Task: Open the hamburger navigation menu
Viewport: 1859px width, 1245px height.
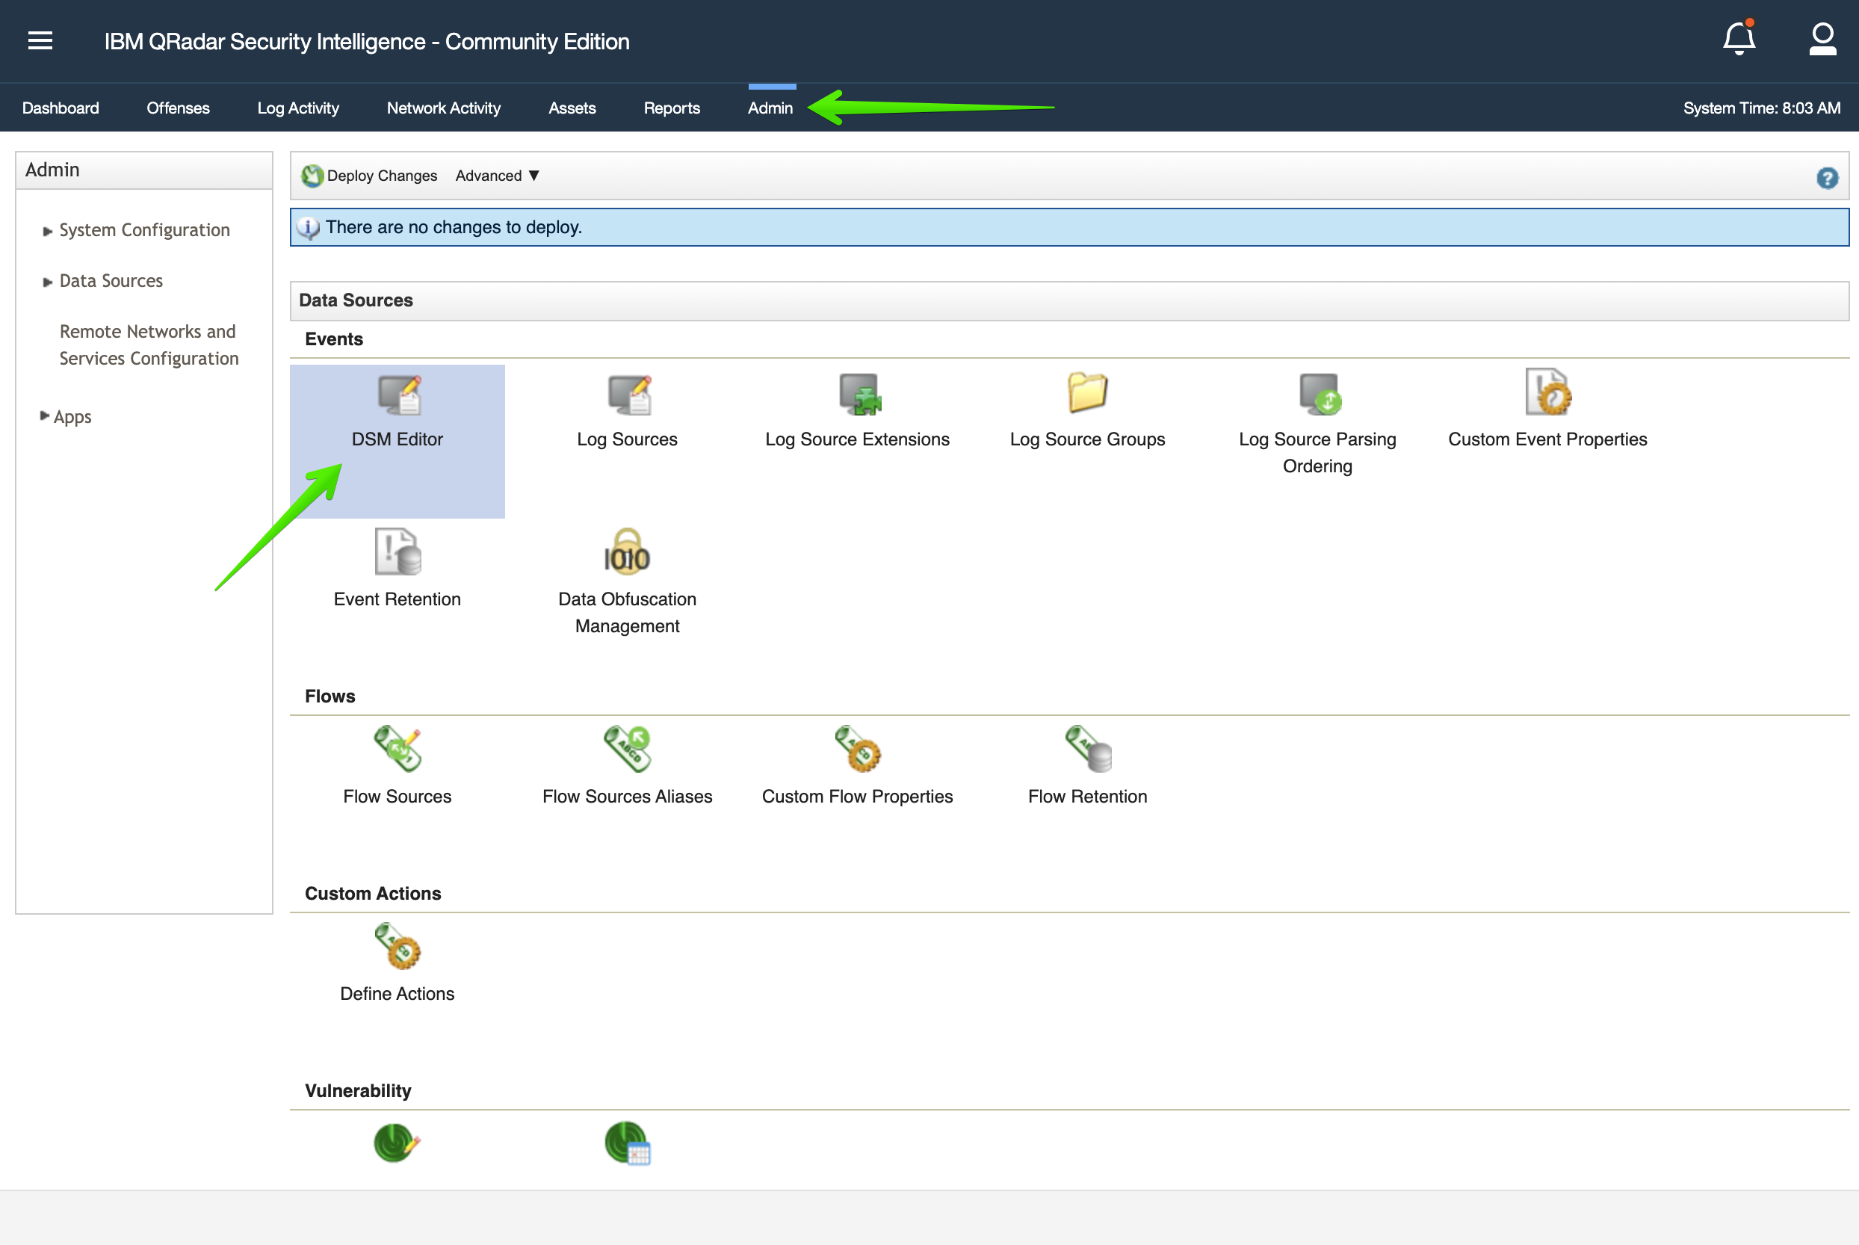Action: tap(40, 40)
